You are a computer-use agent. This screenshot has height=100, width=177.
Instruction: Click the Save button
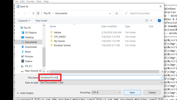(132, 92)
